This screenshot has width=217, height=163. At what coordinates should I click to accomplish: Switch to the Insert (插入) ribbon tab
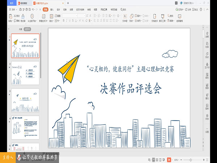point(52,9)
